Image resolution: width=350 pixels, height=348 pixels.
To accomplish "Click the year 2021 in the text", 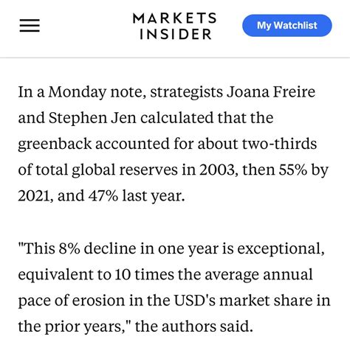I will coord(35,196).
